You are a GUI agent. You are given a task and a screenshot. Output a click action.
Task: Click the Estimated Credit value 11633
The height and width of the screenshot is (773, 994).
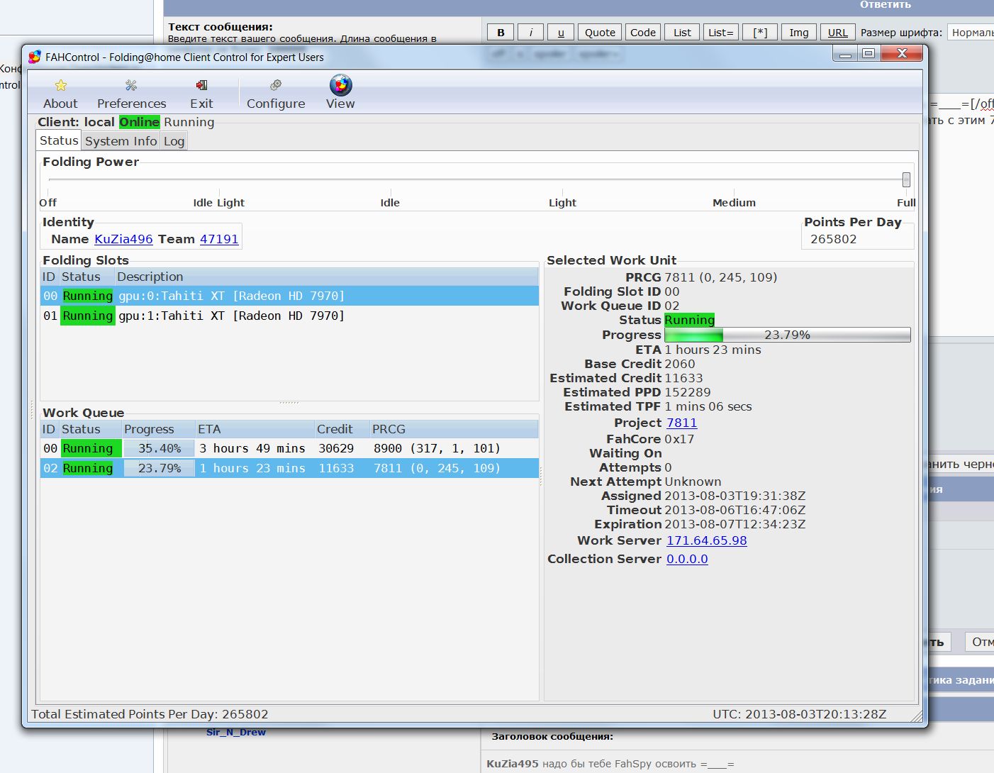coord(684,378)
